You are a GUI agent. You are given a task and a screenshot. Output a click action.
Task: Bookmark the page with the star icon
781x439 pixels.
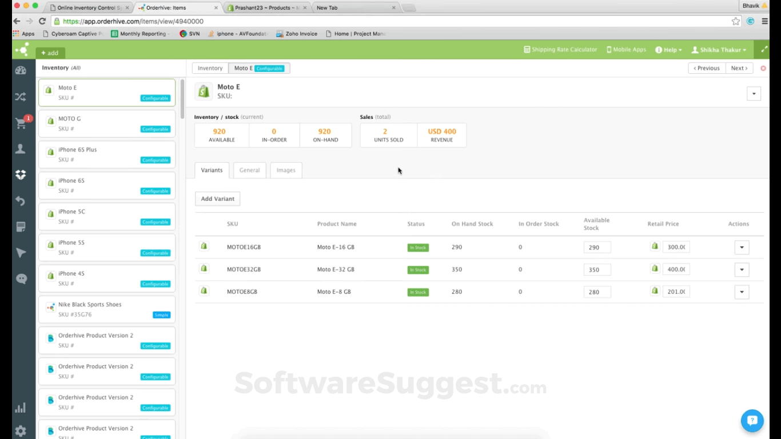tap(736, 21)
